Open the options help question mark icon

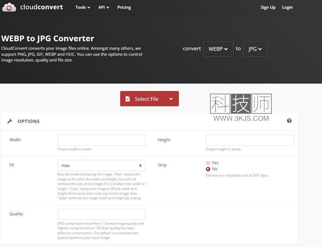coord(289,121)
